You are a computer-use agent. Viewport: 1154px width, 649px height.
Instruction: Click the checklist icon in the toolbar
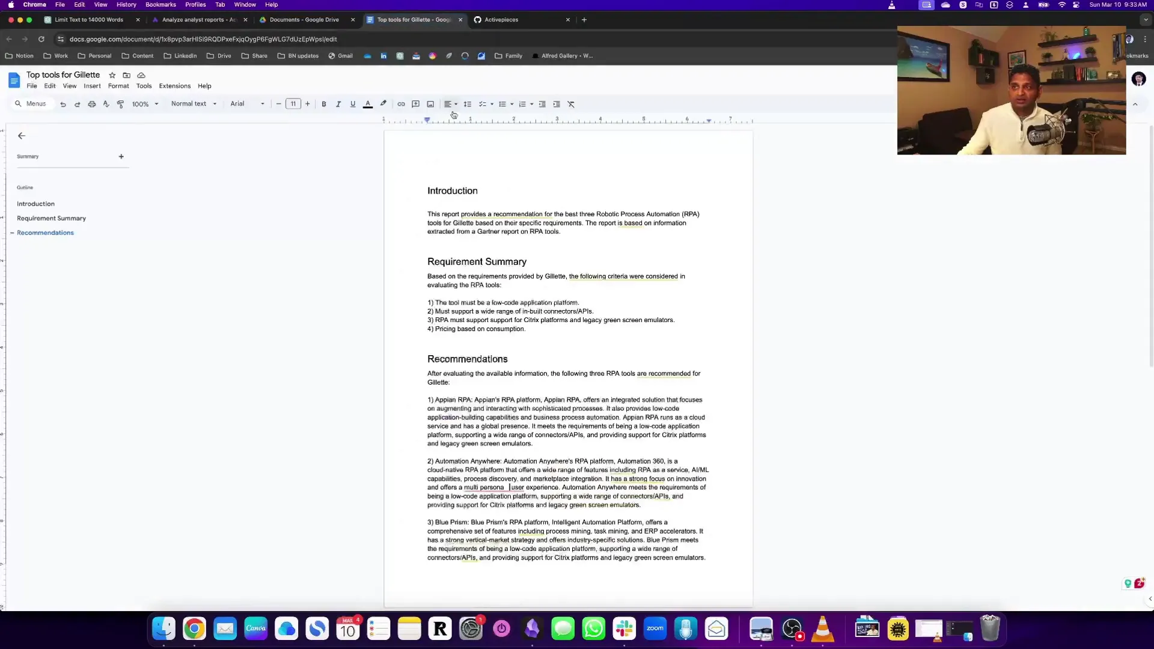pos(482,104)
